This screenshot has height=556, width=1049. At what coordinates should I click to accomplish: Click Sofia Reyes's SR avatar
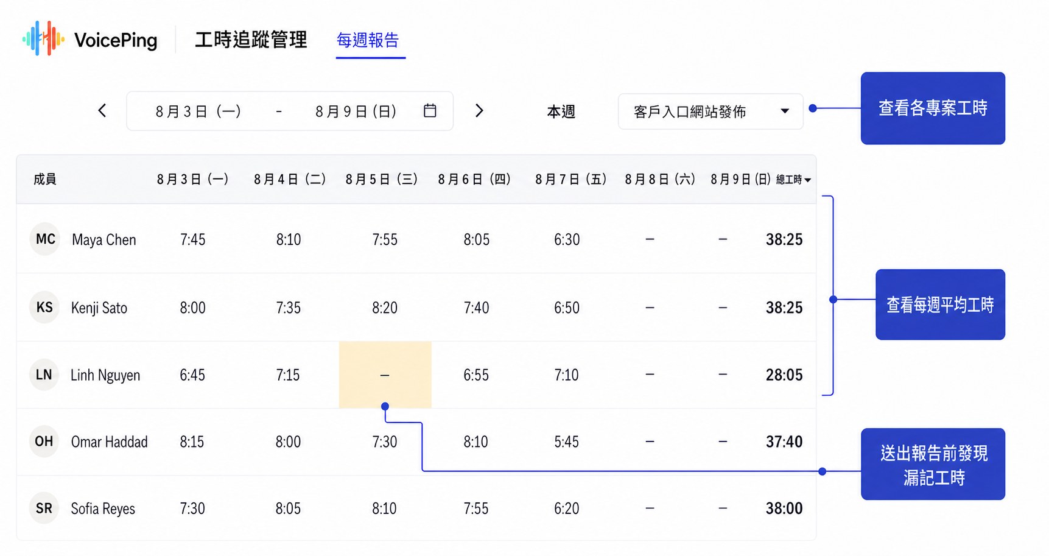click(x=44, y=508)
